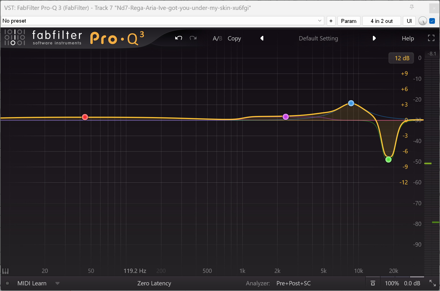440x291 pixels.
Task: Open the Default Setting preset menu
Action: pyautogui.click(x=318, y=38)
